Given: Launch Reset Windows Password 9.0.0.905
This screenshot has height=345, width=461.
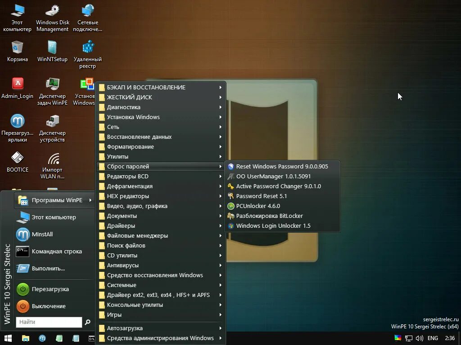Looking at the screenshot, I should pyautogui.click(x=282, y=166).
